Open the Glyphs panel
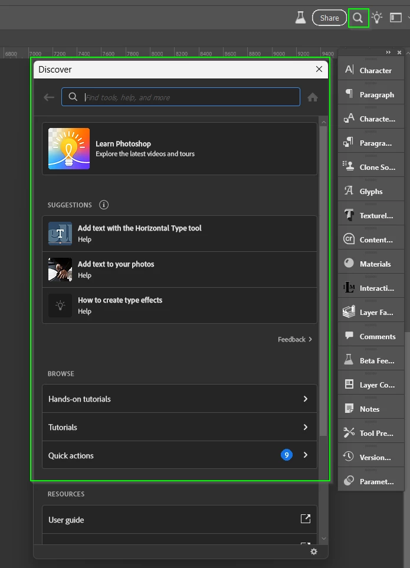 pyautogui.click(x=371, y=191)
